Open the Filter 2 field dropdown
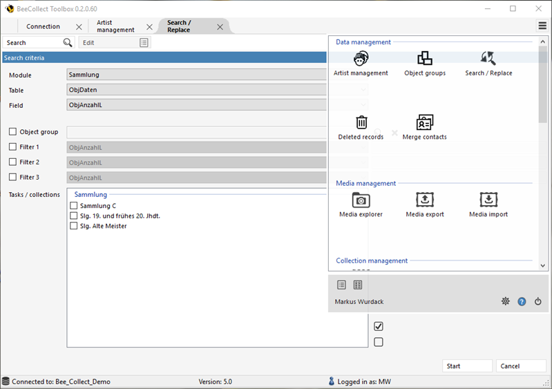 click(196, 162)
